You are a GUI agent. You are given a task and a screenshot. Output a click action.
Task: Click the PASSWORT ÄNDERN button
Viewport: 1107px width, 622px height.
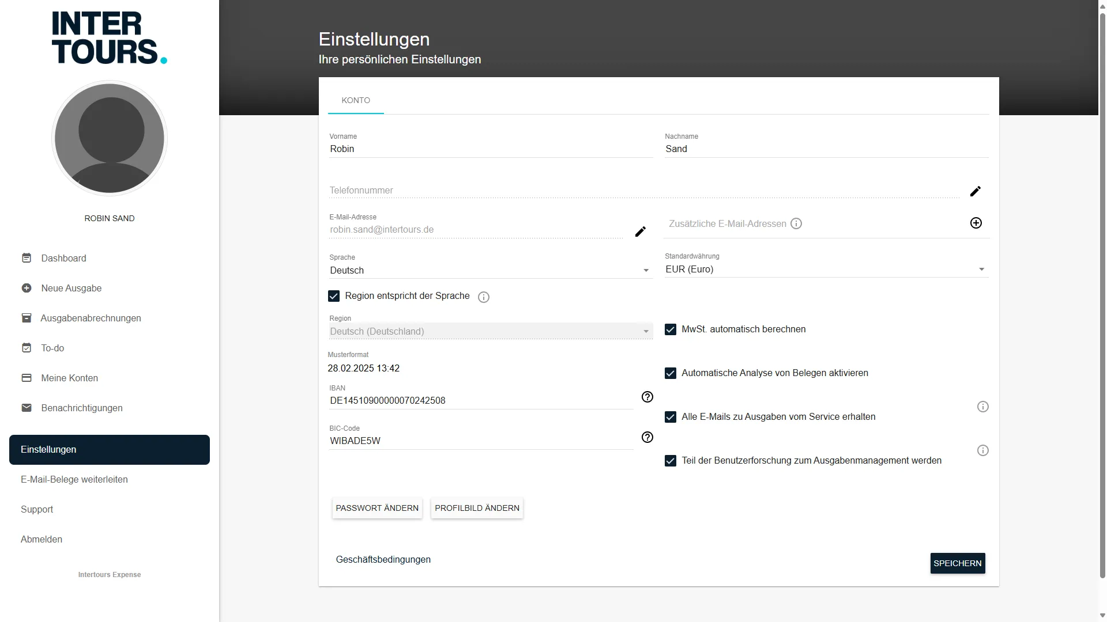377,508
